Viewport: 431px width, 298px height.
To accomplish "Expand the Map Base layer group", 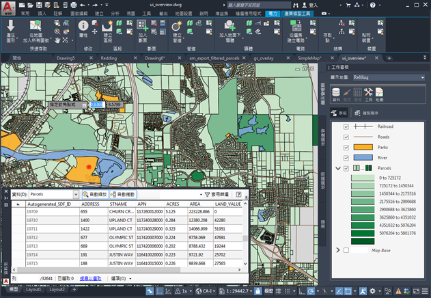I will pyautogui.click(x=338, y=250).
